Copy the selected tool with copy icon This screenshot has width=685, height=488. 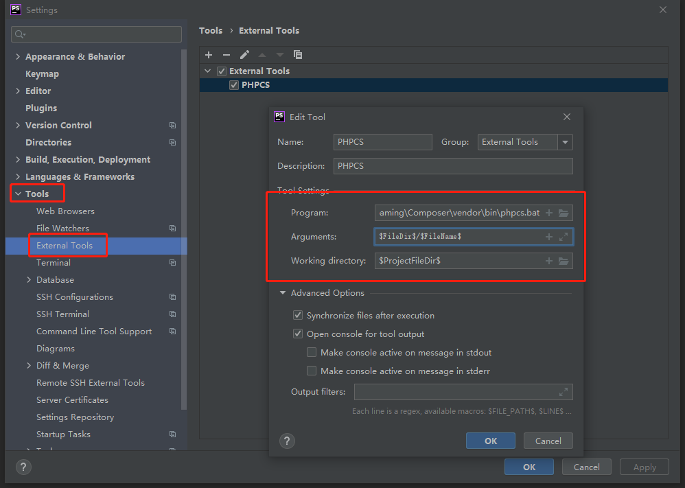[x=298, y=55]
